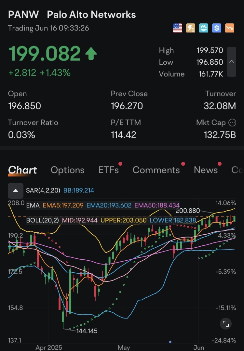This screenshot has width=244, height=351.
Task: Open the Mkt Cap more-info ellipsis icon
Action: click(x=232, y=123)
